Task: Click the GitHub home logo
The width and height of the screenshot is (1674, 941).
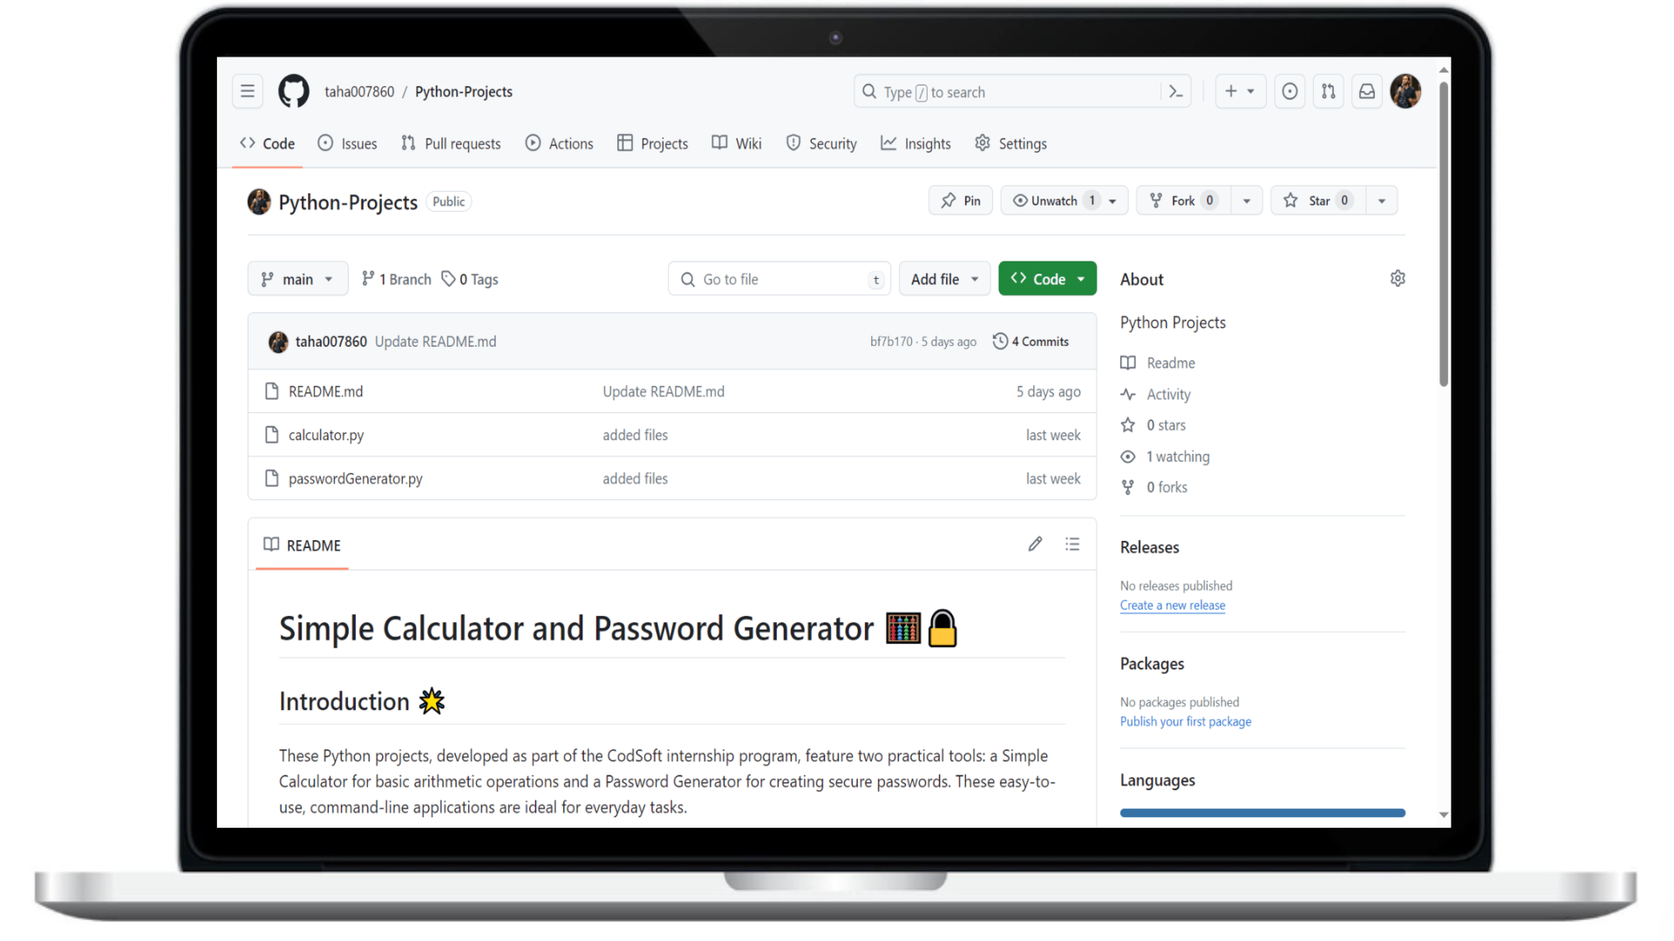Action: click(x=293, y=91)
